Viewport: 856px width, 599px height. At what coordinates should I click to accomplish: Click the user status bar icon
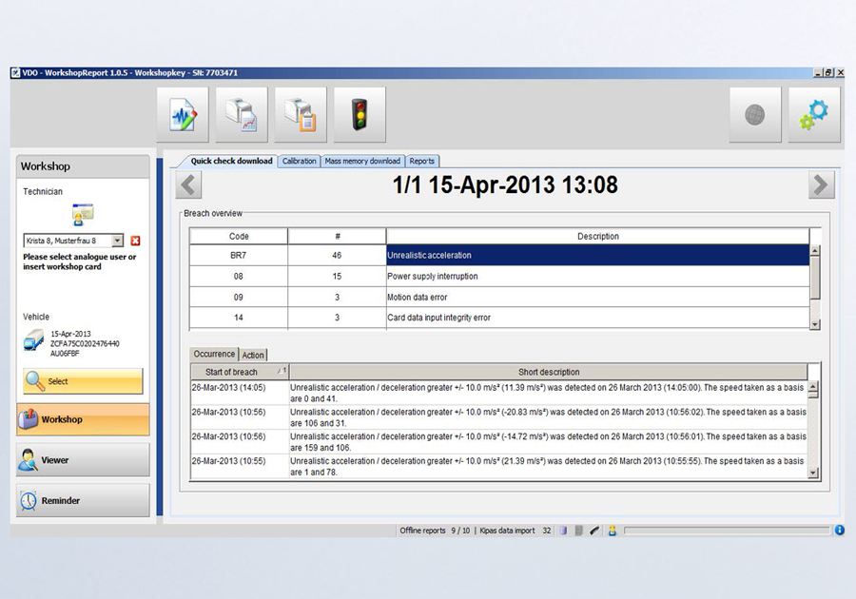[x=612, y=531]
